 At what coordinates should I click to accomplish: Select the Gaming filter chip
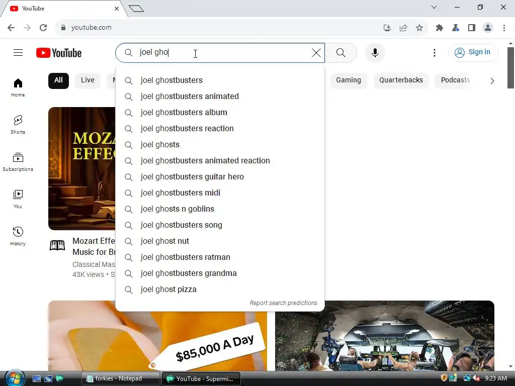click(x=349, y=80)
